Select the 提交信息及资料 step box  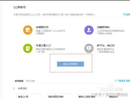click(59, 96)
